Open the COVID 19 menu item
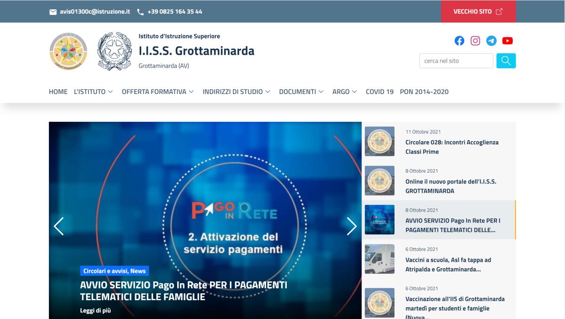Image resolution: width=565 pixels, height=319 pixels. click(x=379, y=92)
